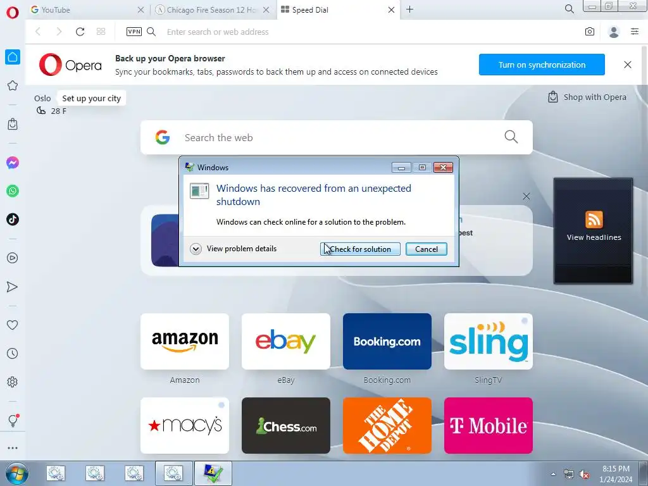The height and width of the screenshot is (486, 648).
Task: Click Turn on synchronization button
Action: 542,65
